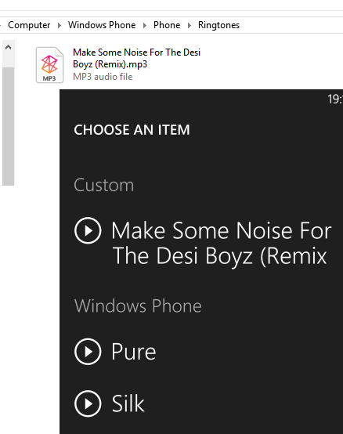Viewport: 343px width, 434px height.
Task: Click the Ringtones breadcrumb segment
Action: [218, 25]
